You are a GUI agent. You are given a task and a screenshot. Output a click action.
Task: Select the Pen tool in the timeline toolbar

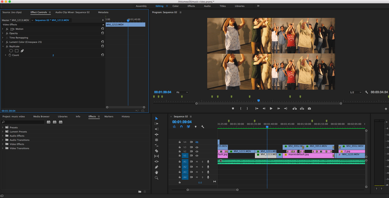(x=156, y=167)
